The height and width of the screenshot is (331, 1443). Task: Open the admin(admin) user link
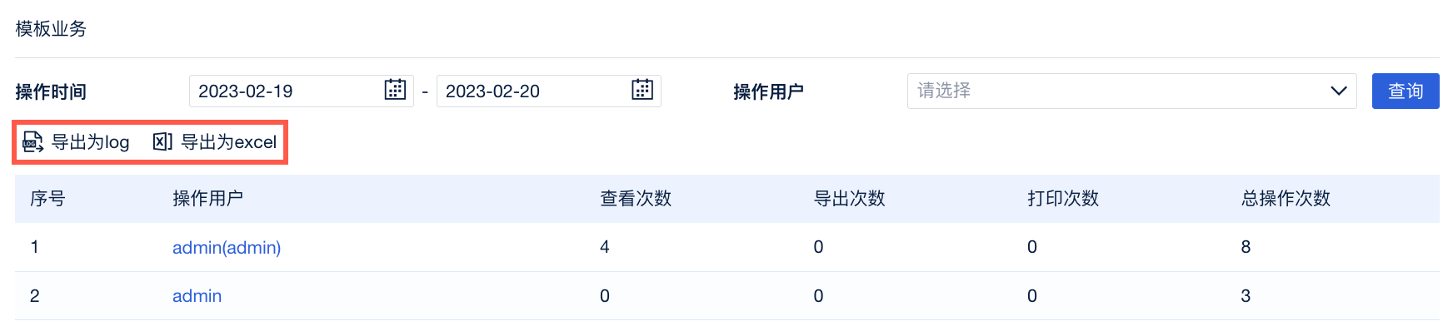[227, 248]
